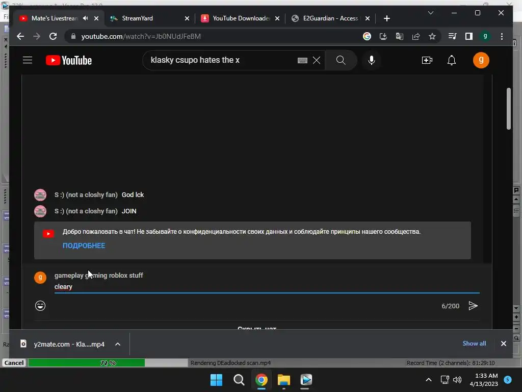Share this page icon
Image resolution: width=522 pixels, height=392 pixels.
[x=416, y=36]
